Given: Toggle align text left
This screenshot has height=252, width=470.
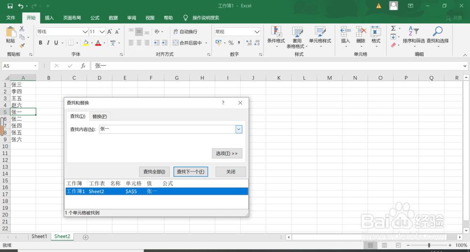Looking at the screenshot, I should coord(131,43).
